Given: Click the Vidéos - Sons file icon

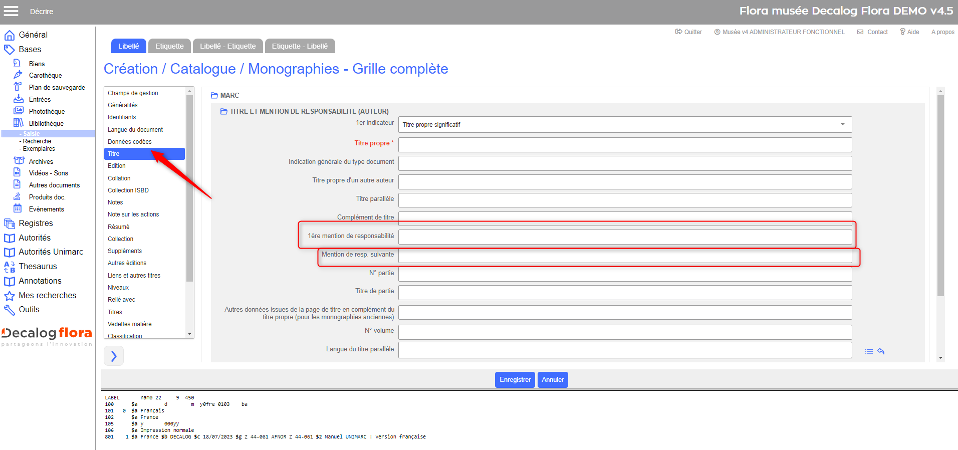Looking at the screenshot, I should coord(17,172).
